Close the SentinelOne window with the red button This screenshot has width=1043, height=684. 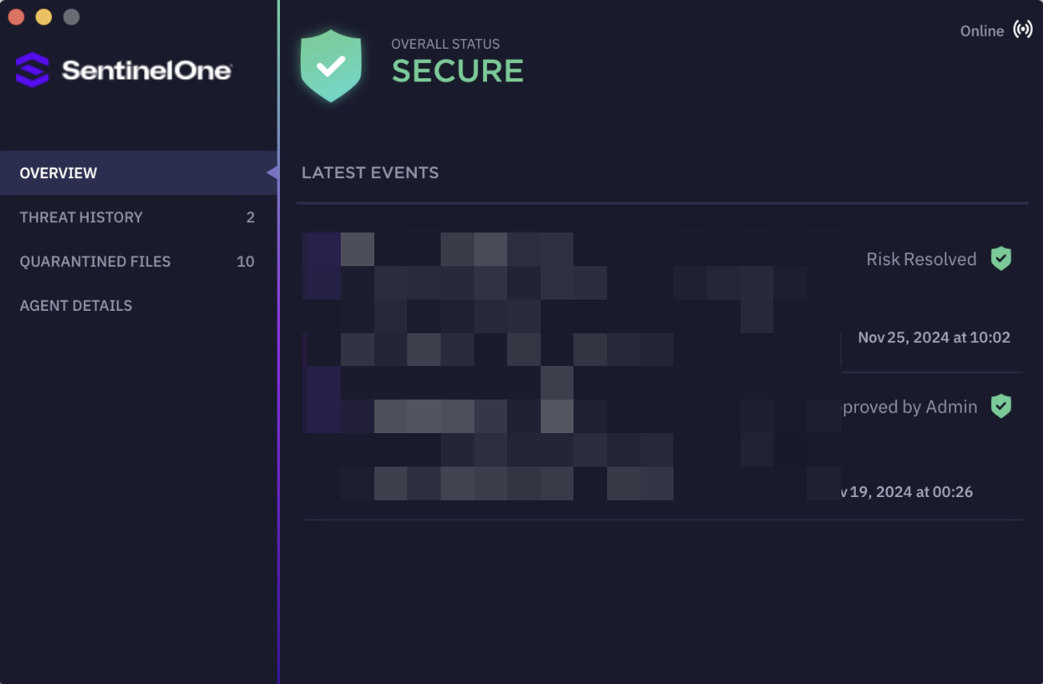pos(16,17)
